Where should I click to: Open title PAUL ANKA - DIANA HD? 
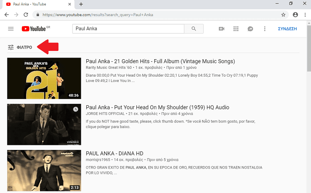point(114,154)
